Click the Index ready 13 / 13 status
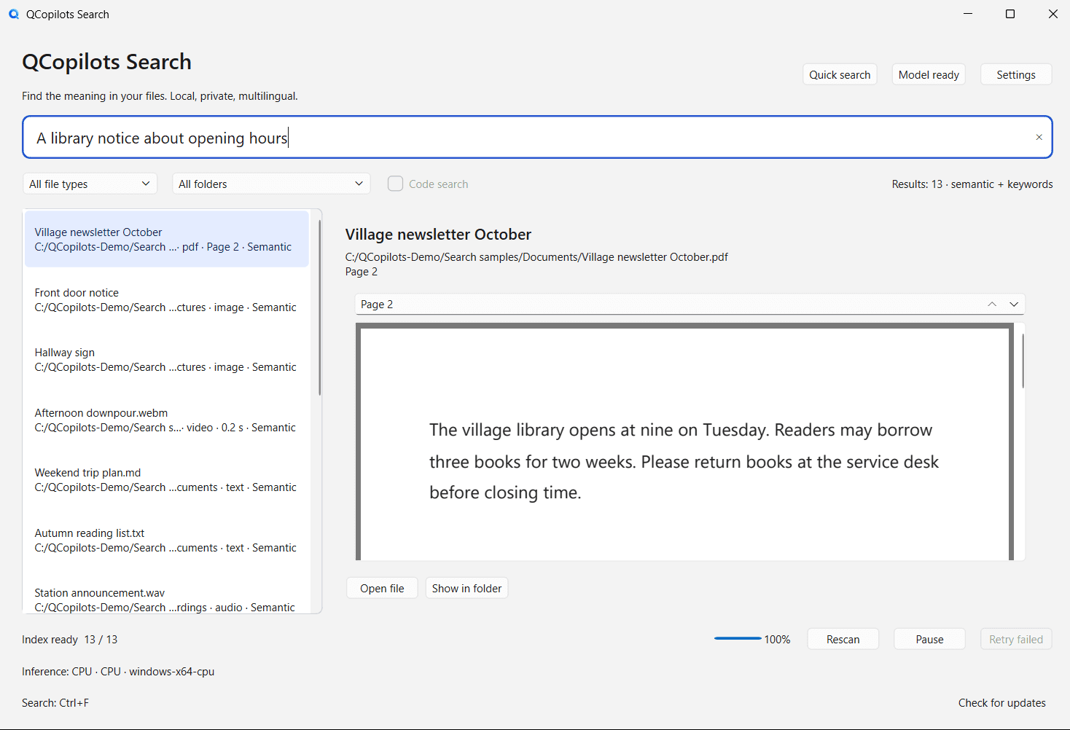 tap(69, 639)
